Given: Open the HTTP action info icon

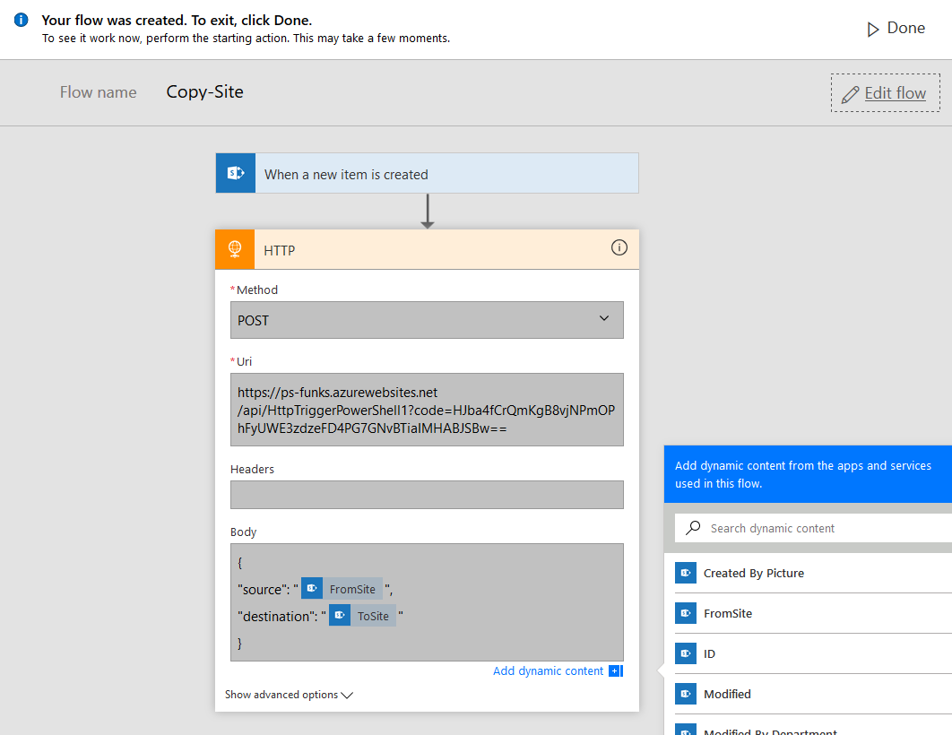Looking at the screenshot, I should (x=619, y=248).
